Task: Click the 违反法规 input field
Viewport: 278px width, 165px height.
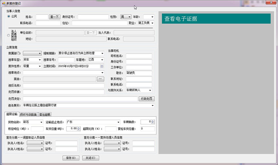Action: pyautogui.click(x=63, y=85)
